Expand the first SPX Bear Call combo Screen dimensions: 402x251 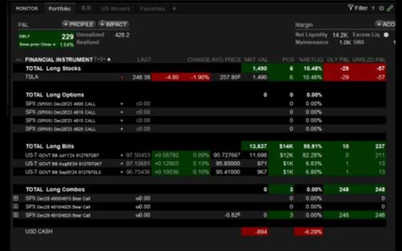click(x=16, y=198)
